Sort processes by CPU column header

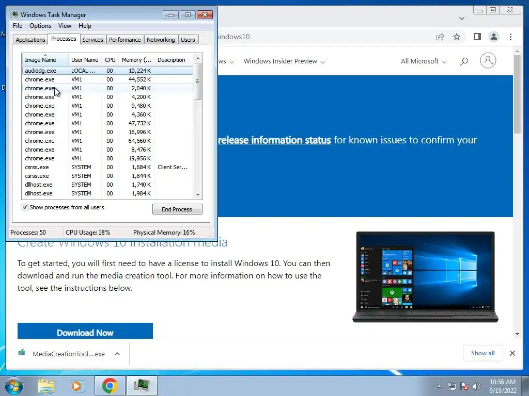tap(110, 60)
